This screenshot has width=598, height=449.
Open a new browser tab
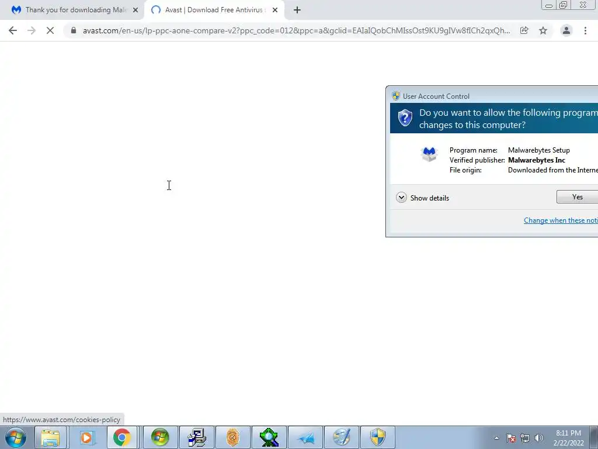pyautogui.click(x=297, y=10)
